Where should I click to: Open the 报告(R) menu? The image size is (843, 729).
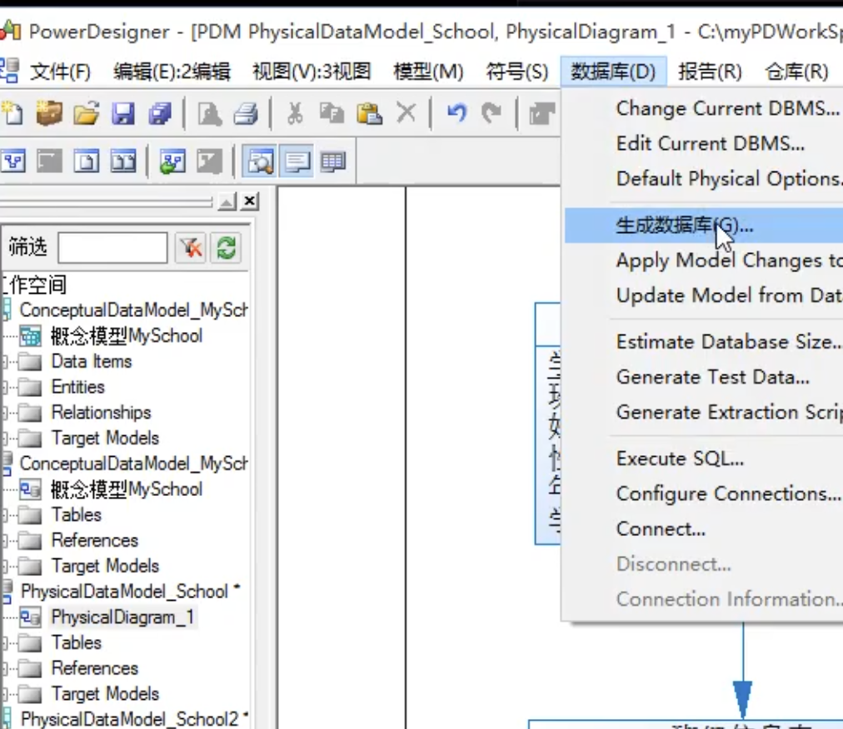pyautogui.click(x=710, y=72)
